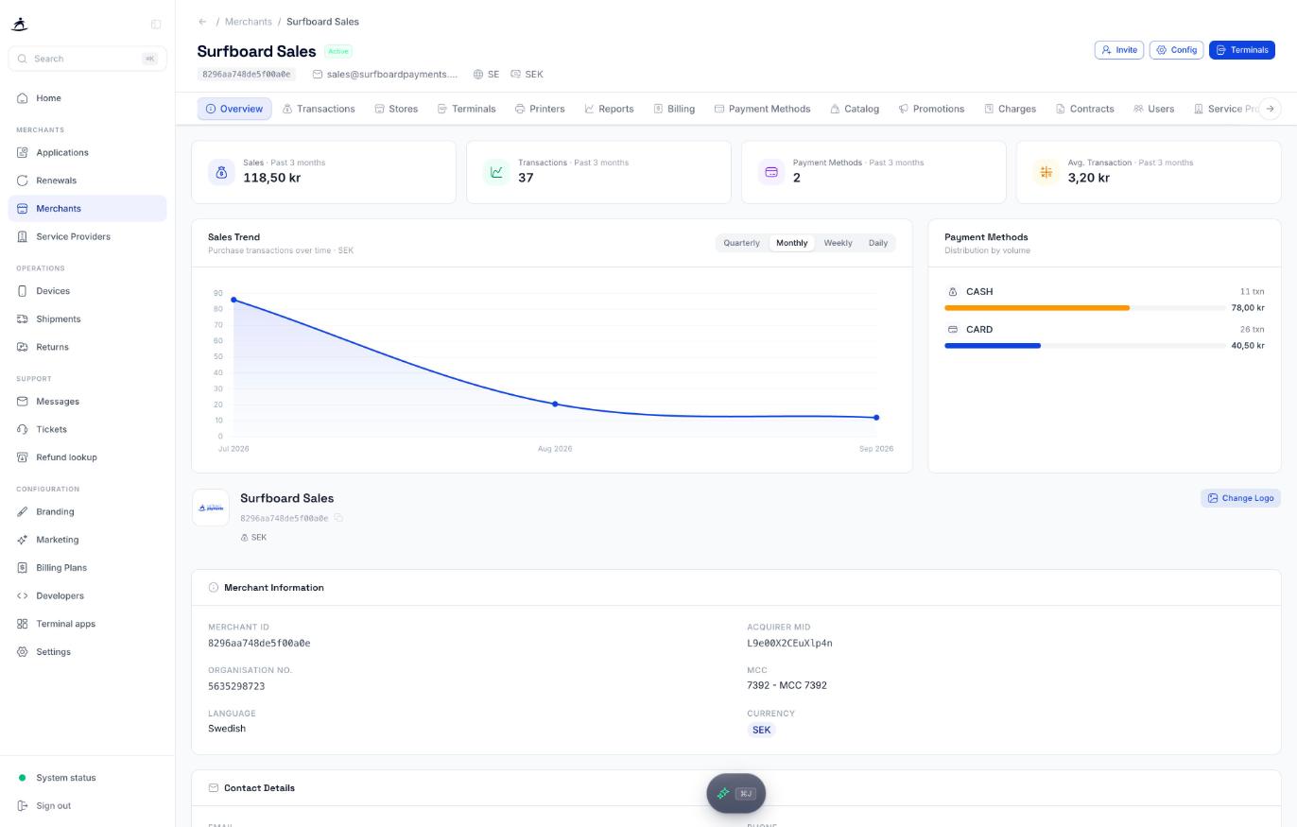Open Developers in the sidebar
1297x827 pixels.
pos(87,596)
